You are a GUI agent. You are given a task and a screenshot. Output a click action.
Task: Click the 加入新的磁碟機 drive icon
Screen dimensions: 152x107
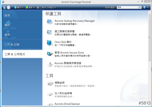(50, 94)
